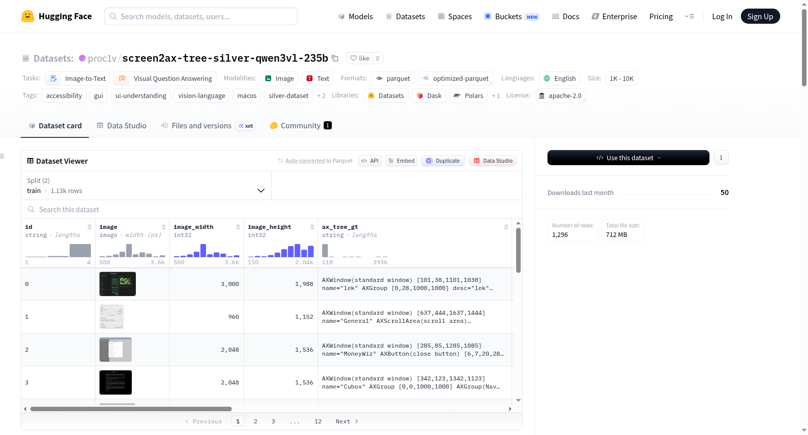Image resolution: width=808 pixels, height=435 pixels.
Task: Switch to the Data Studio tab
Action: [122, 126]
